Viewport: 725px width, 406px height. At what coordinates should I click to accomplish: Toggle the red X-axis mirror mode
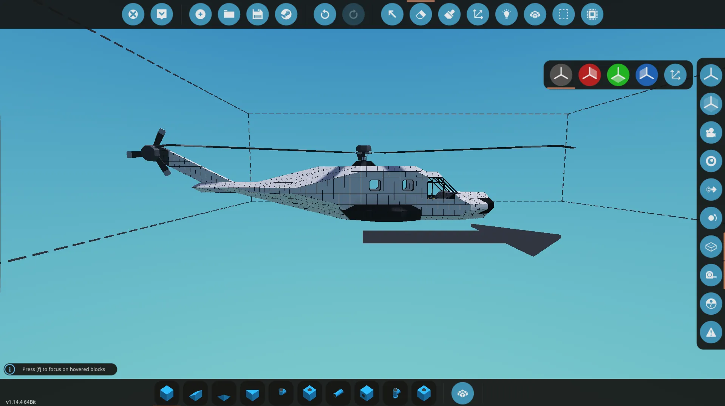coord(589,75)
